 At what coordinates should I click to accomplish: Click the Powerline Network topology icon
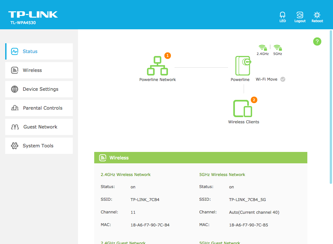pyautogui.click(x=157, y=66)
